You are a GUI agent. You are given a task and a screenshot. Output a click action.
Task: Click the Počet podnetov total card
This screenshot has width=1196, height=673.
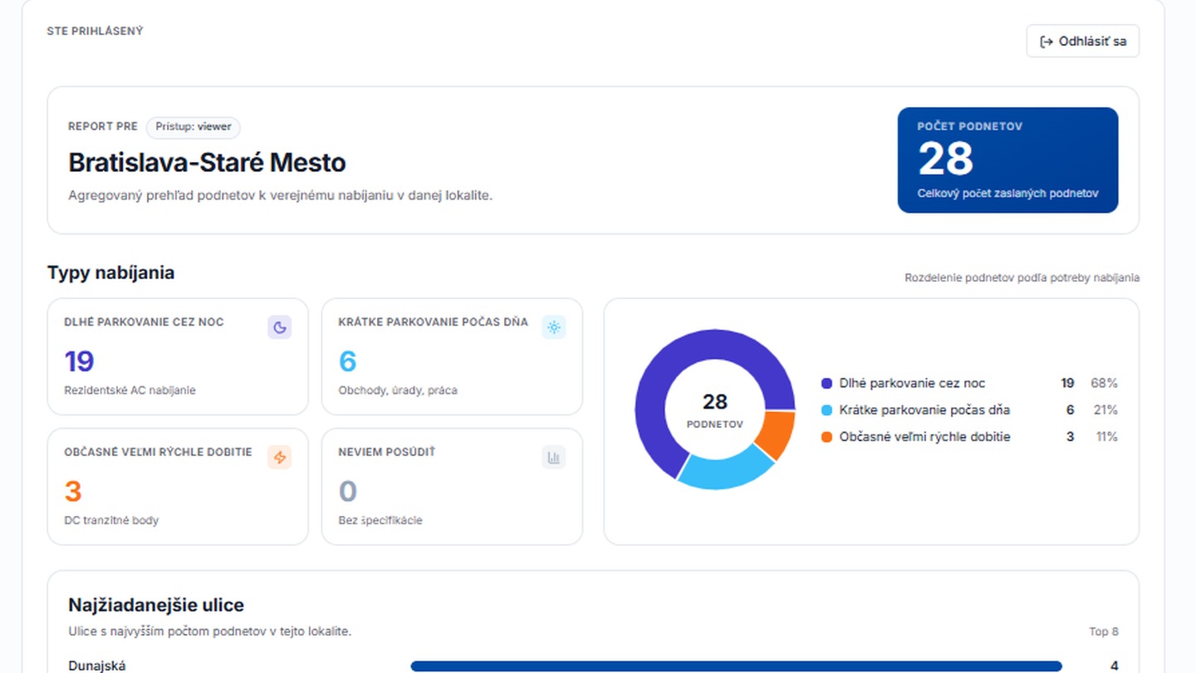pos(1007,160)
